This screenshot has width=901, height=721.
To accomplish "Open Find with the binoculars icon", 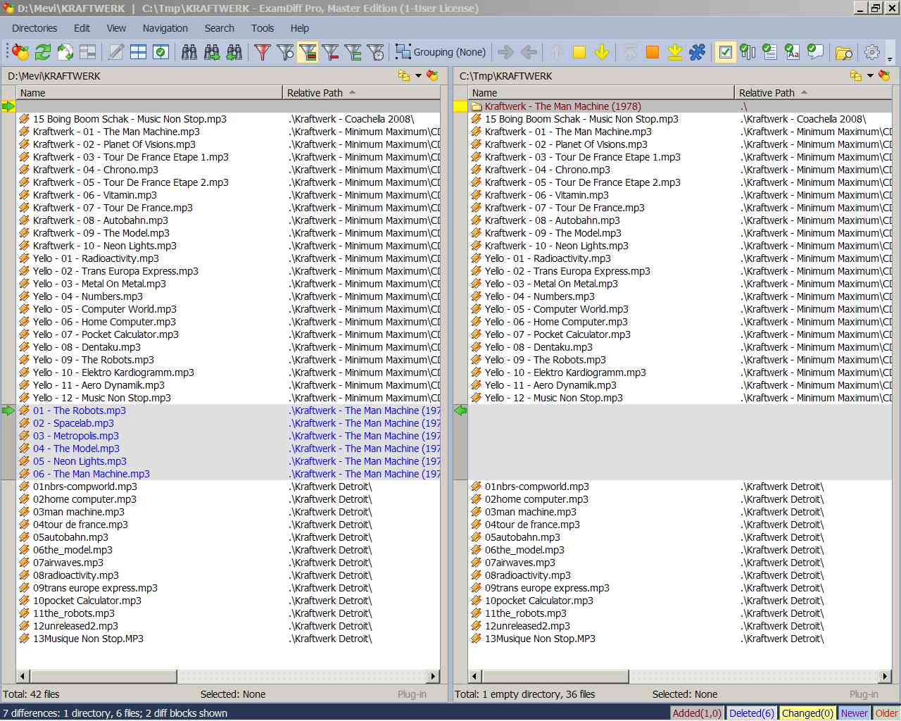I will 189,52.
